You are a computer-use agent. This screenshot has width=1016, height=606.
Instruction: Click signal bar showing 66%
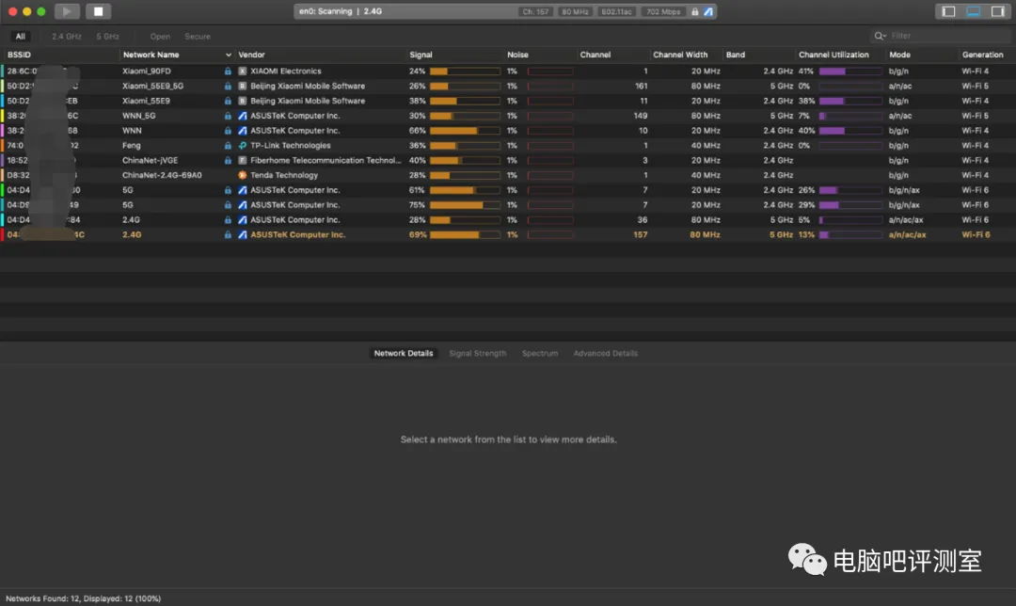pos(465,131)
